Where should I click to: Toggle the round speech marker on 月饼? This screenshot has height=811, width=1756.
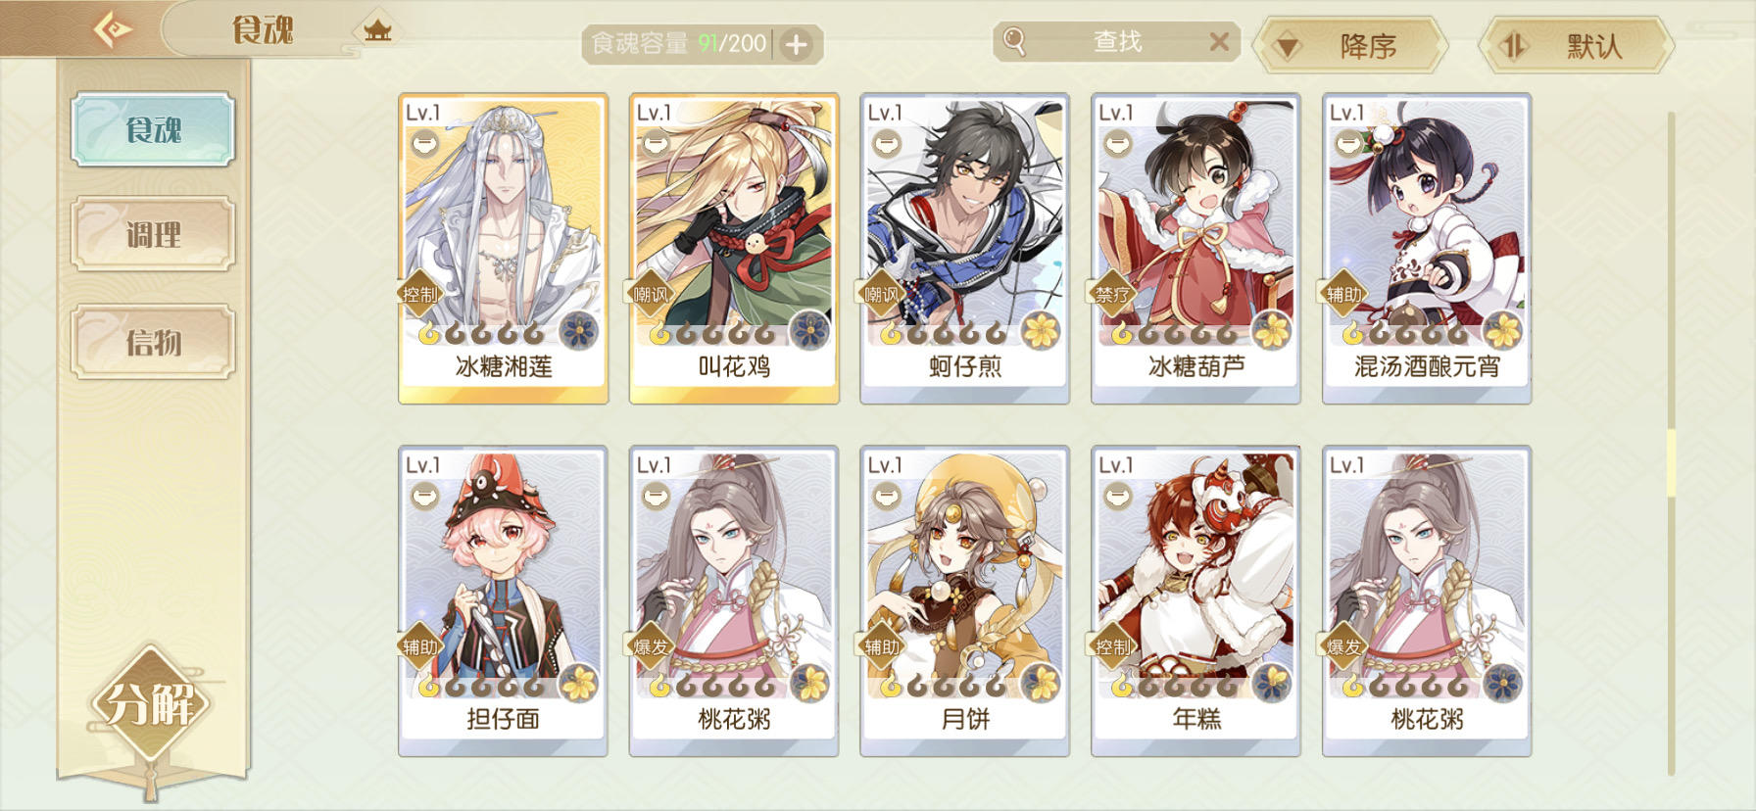coord(886,497)
